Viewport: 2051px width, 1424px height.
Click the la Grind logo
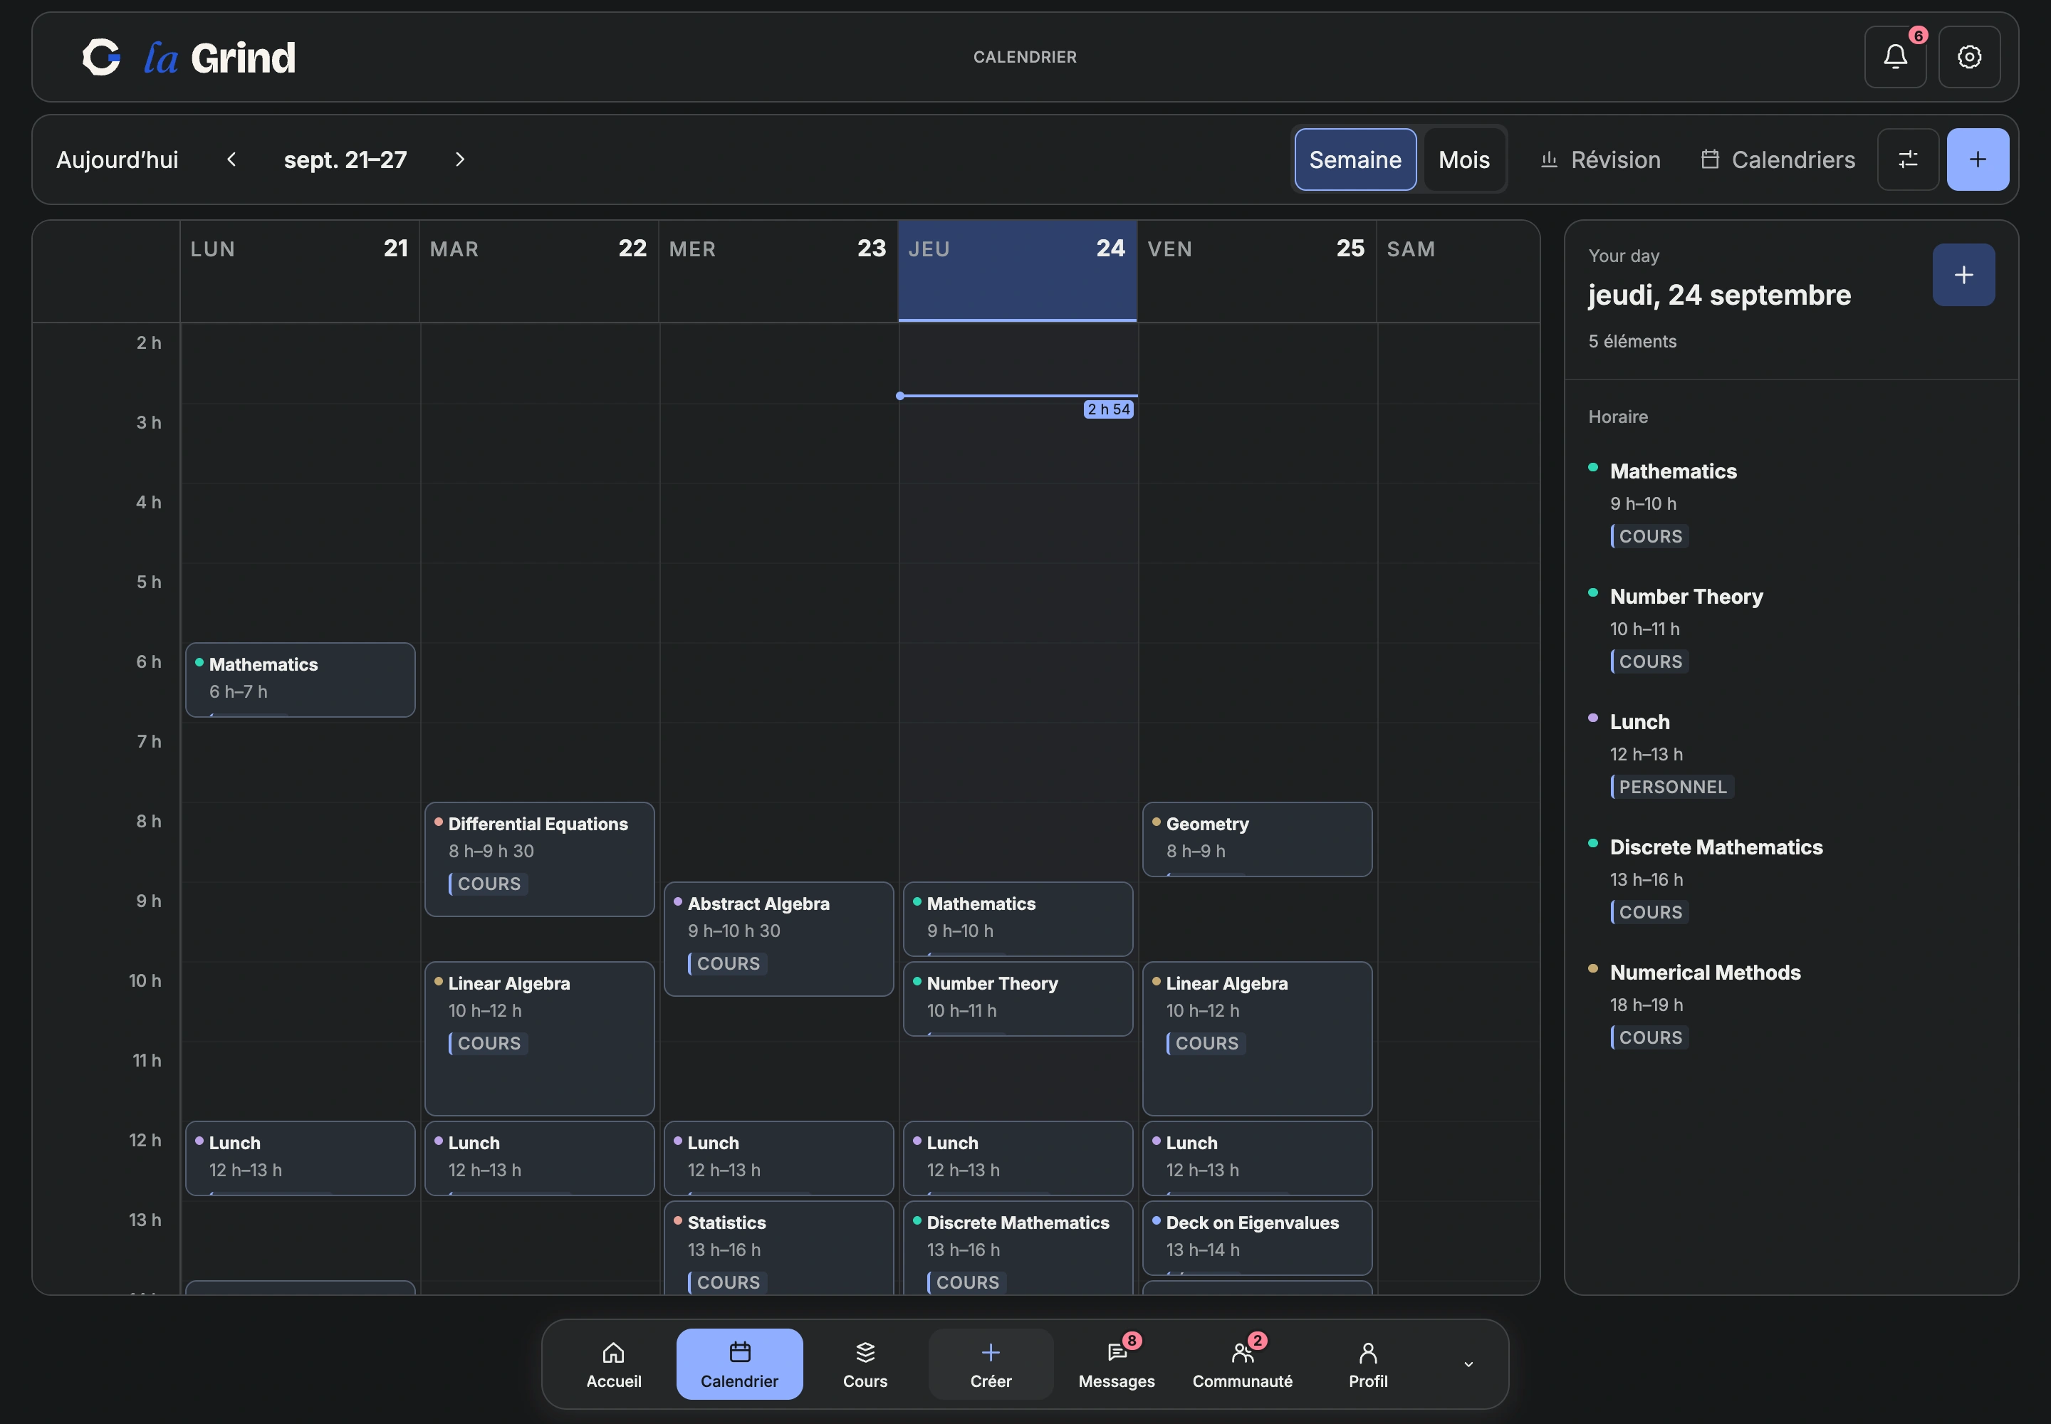[x=188, y=57]
